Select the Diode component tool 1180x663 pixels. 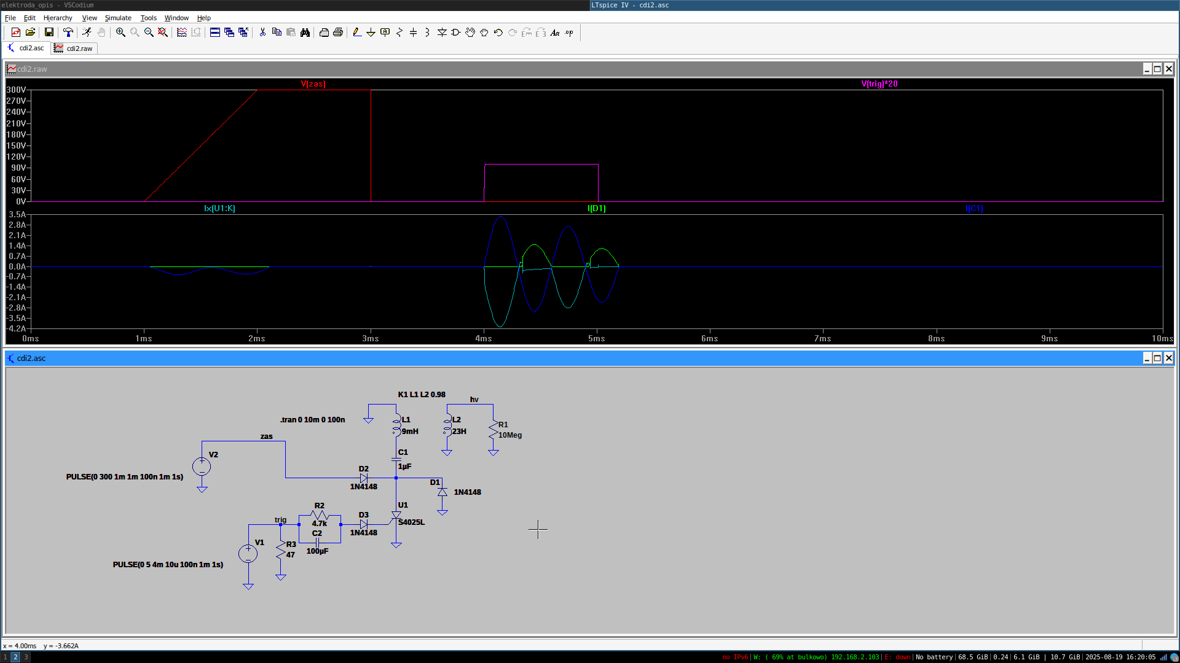click(x=442, y=33)
